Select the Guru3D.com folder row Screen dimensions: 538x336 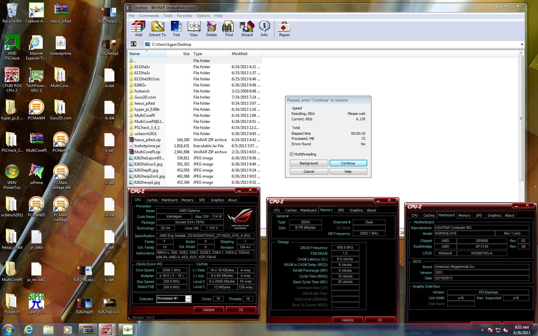(x=195, y=97)
